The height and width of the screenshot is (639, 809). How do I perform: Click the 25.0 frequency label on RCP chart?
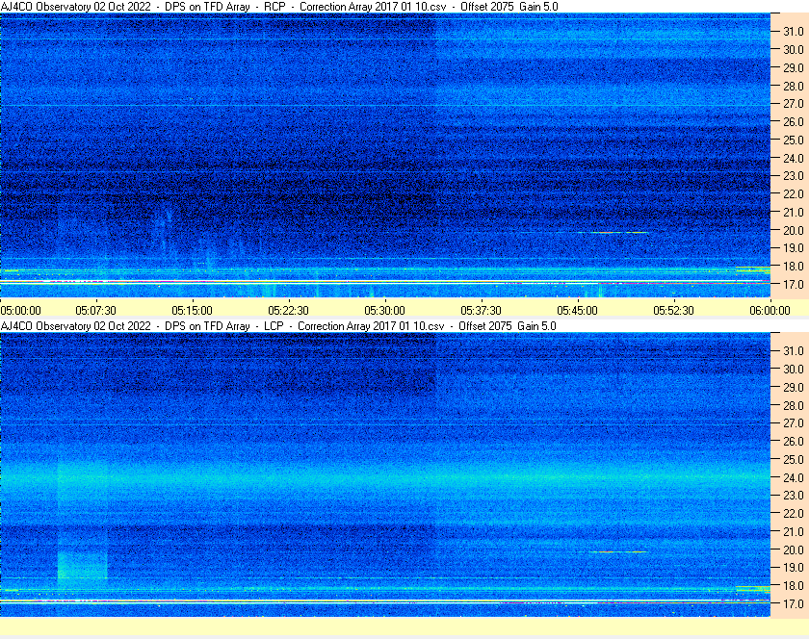(794, 141)
